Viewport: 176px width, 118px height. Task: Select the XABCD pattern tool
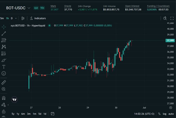point(4,47)
